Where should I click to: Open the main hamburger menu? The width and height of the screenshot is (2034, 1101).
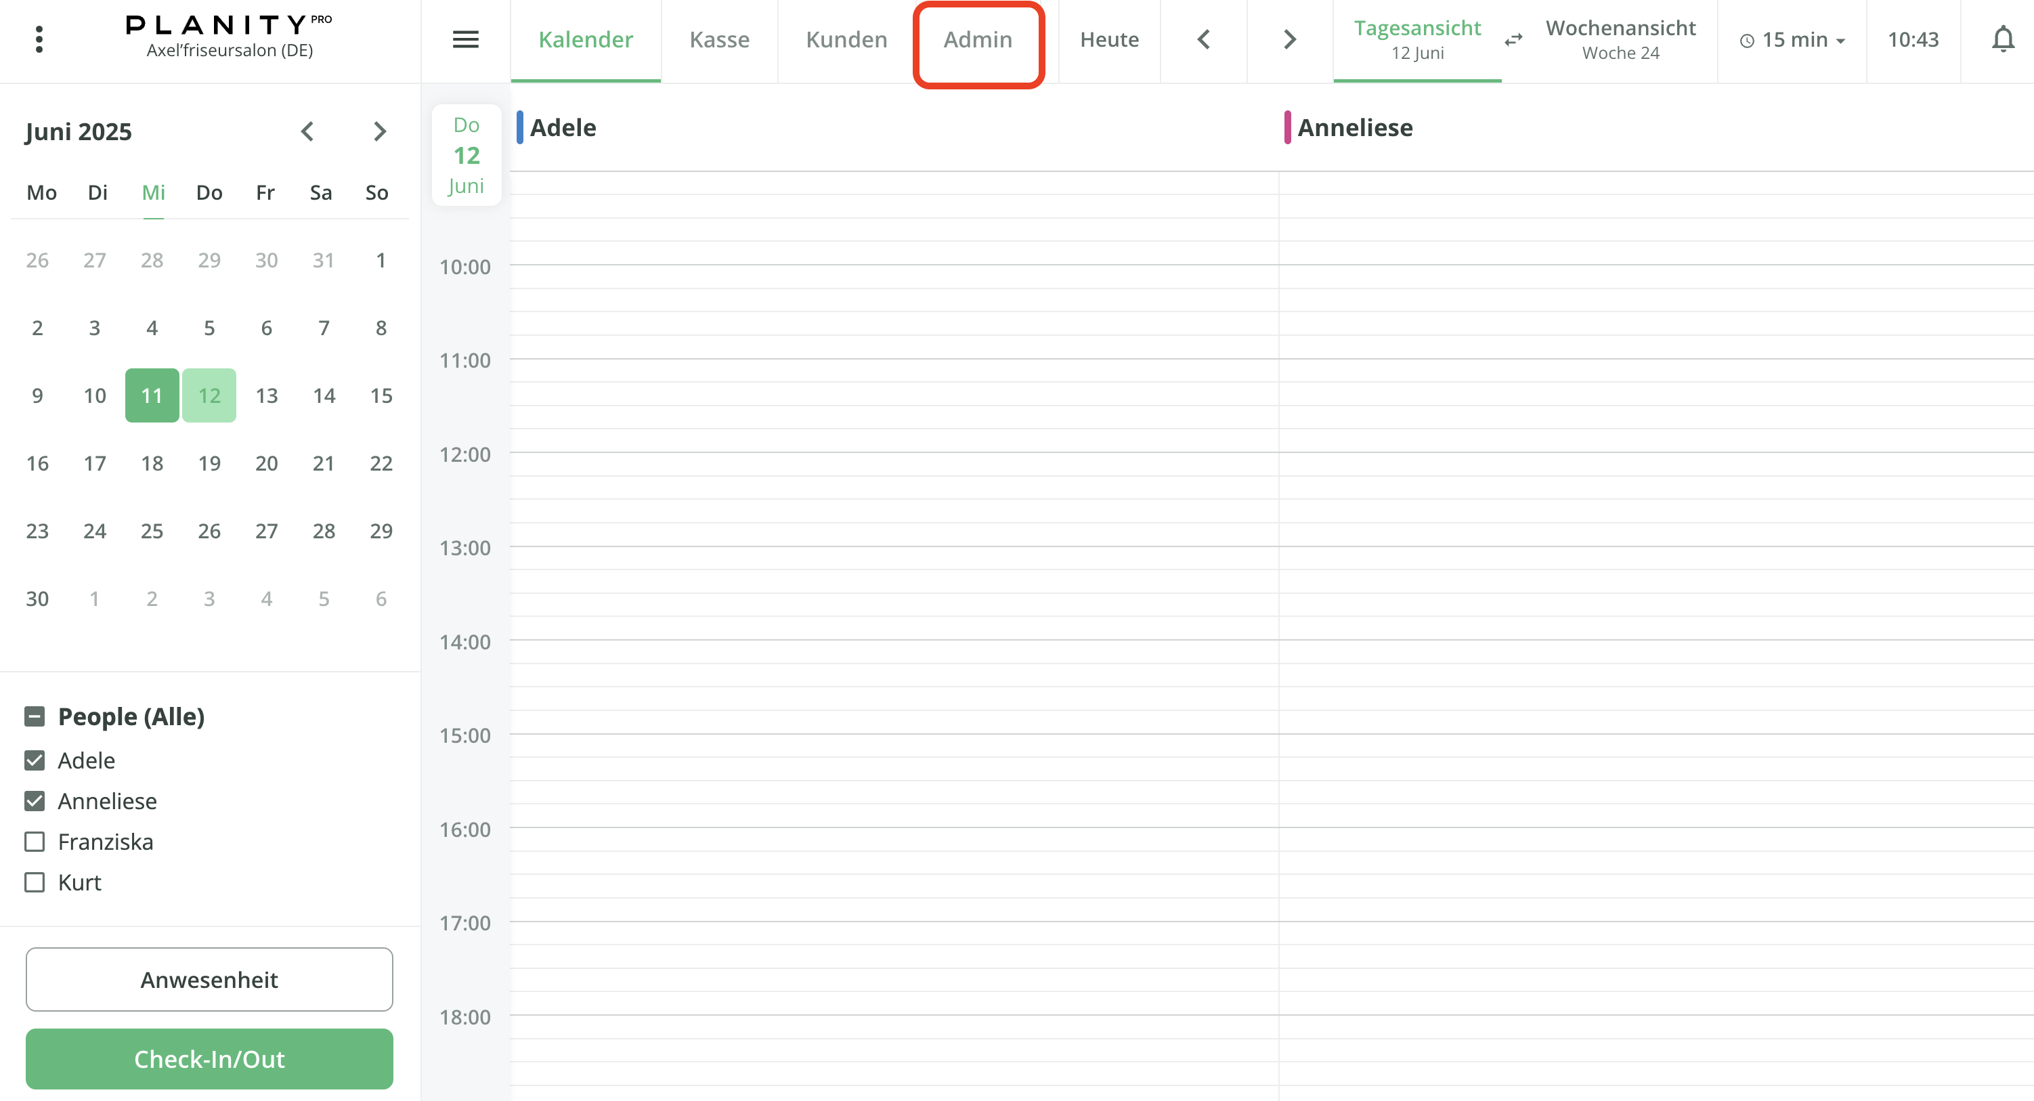click(466, 39)
